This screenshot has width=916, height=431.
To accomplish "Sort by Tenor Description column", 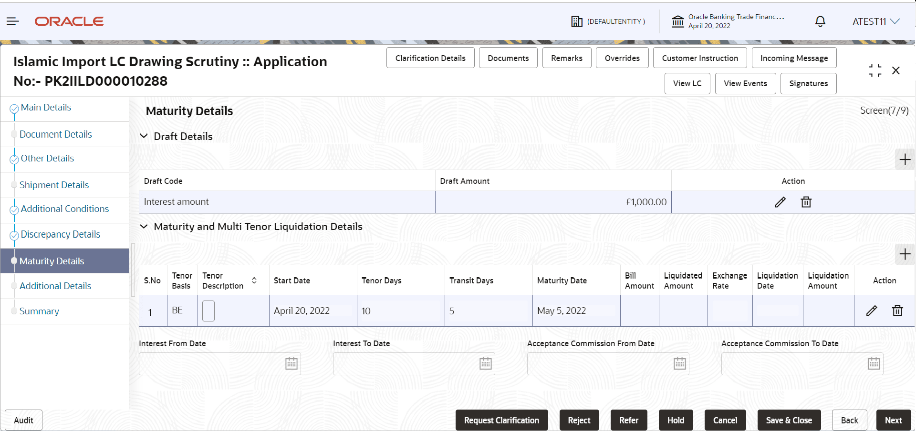I will click(254, 281).
